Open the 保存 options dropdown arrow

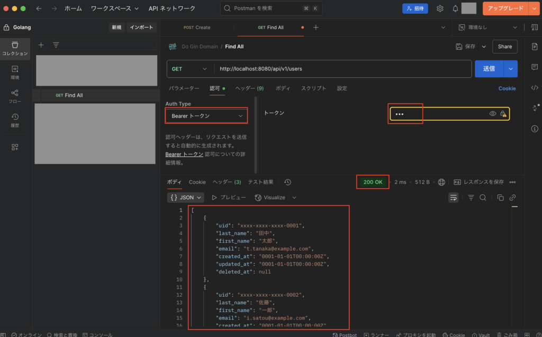tap(484, 46)
